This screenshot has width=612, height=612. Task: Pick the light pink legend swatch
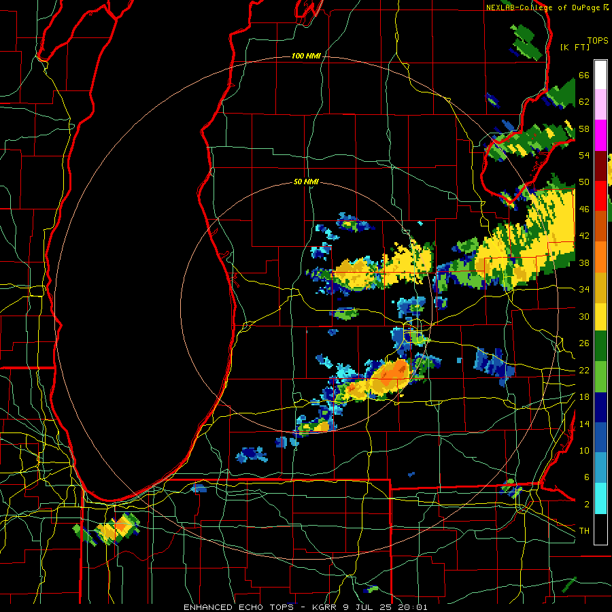[600, 105]
